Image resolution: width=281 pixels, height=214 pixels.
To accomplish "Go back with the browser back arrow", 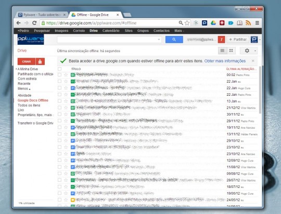I will 19,23.
